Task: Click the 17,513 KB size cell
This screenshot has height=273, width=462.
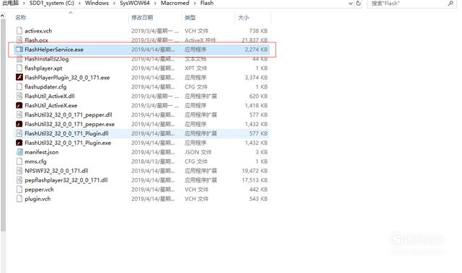Action: click(x=254, y=180)
